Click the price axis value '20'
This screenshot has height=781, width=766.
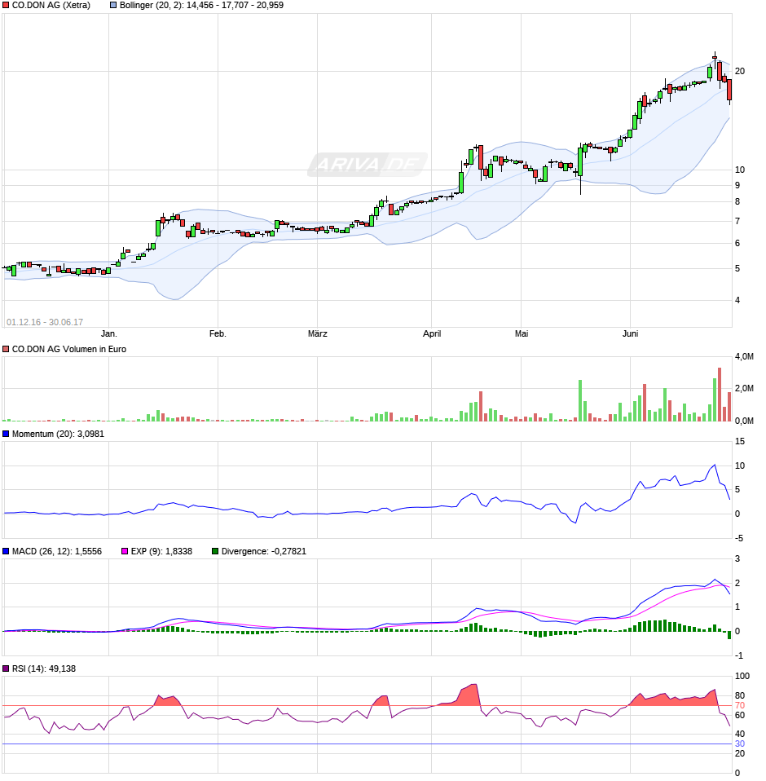740,71
